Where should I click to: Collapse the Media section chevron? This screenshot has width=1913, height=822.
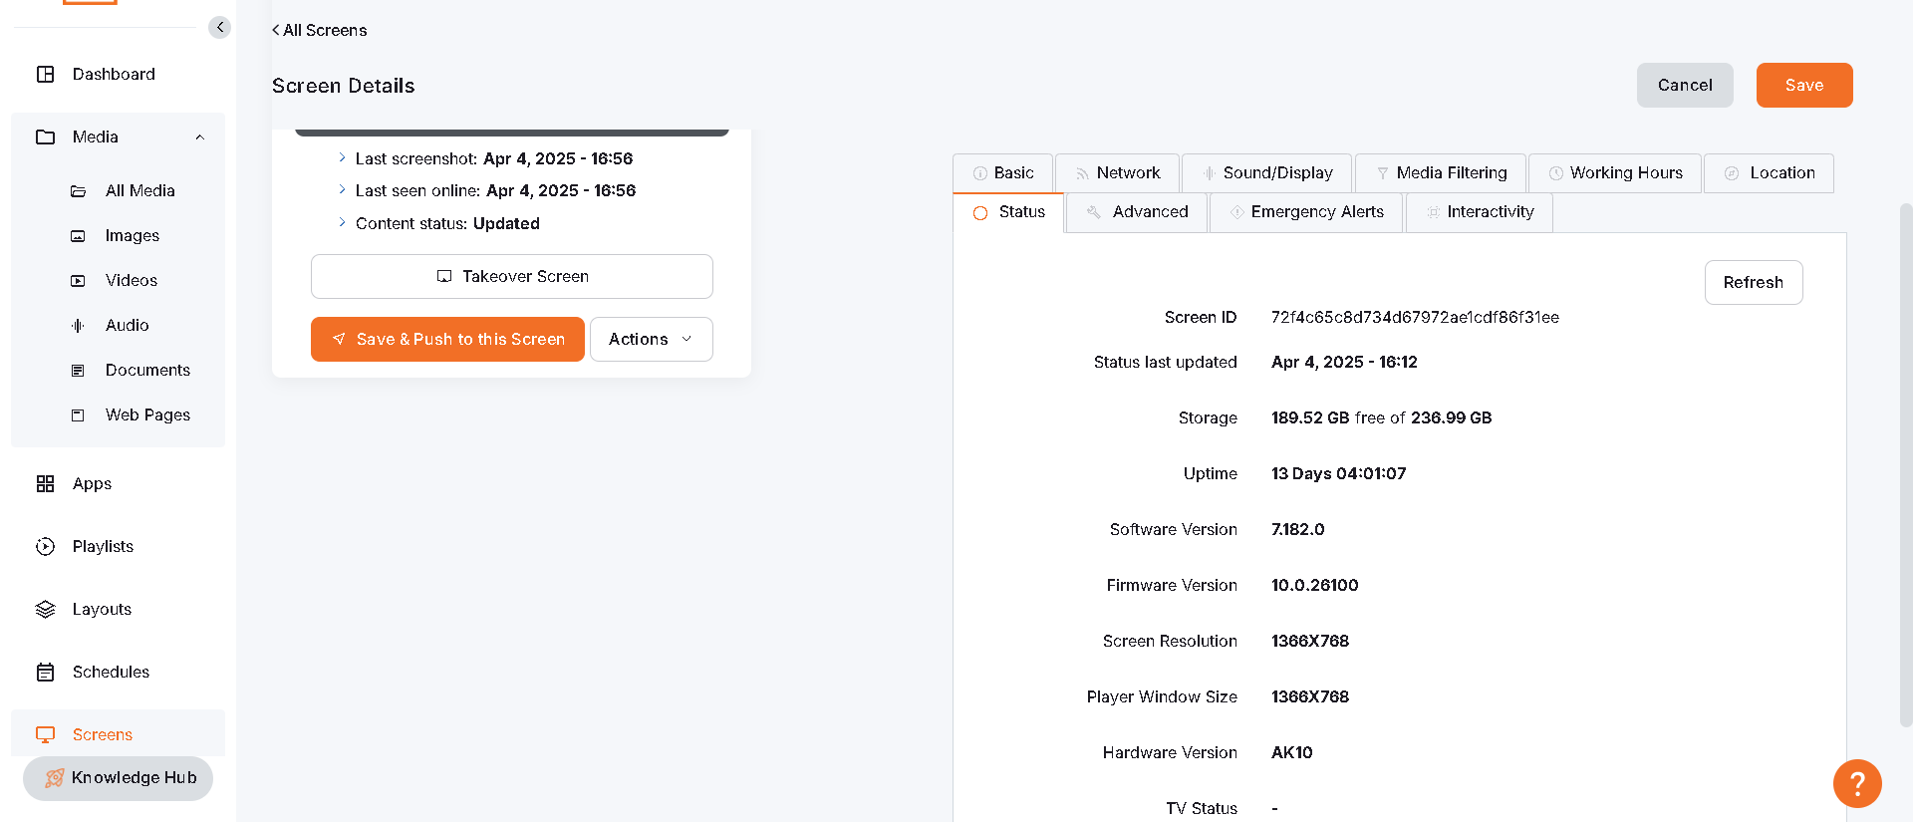(200, 137)
